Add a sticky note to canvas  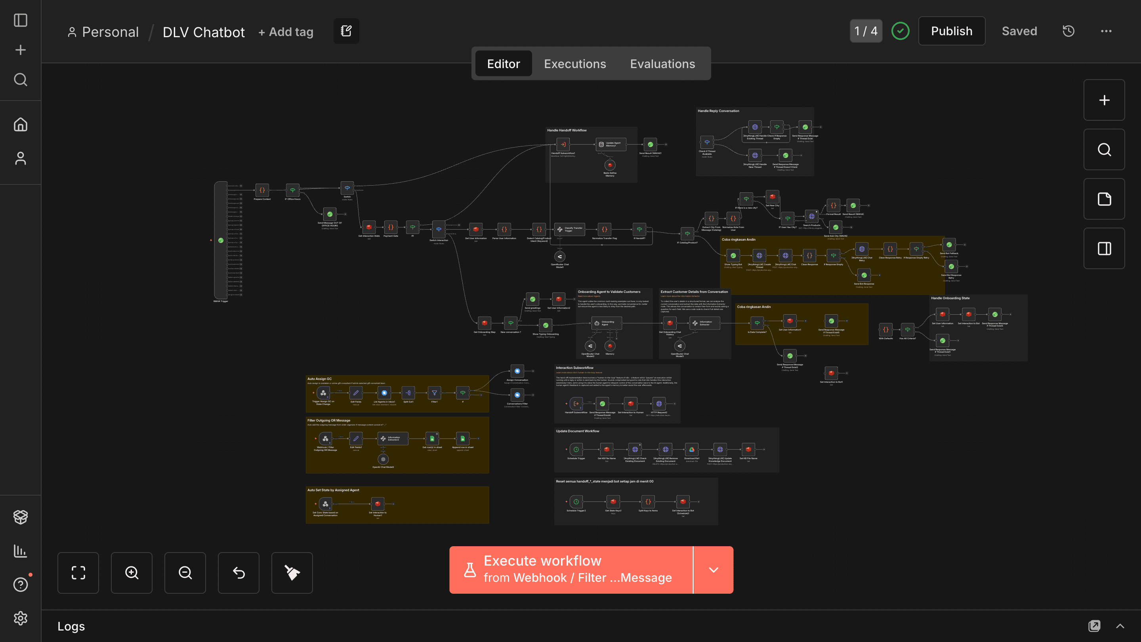(1104, 199)
